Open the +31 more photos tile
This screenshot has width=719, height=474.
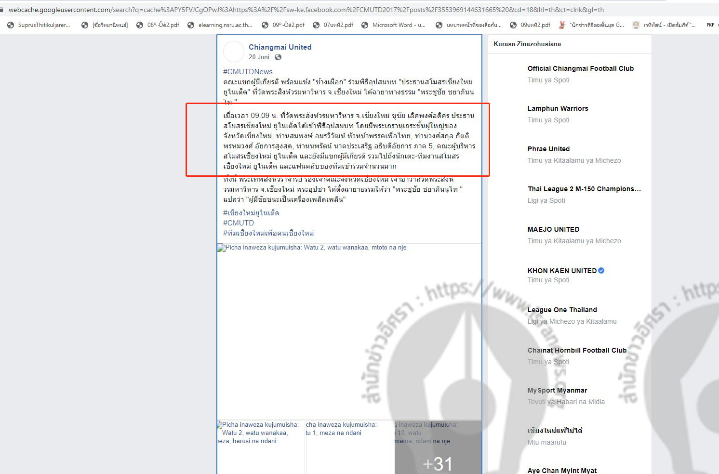438,448
